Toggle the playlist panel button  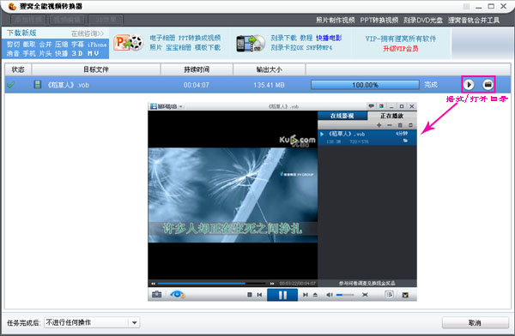(x=389, y=294)
